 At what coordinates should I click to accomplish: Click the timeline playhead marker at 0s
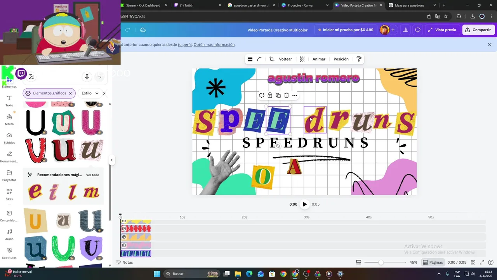(x=120, y=215)
